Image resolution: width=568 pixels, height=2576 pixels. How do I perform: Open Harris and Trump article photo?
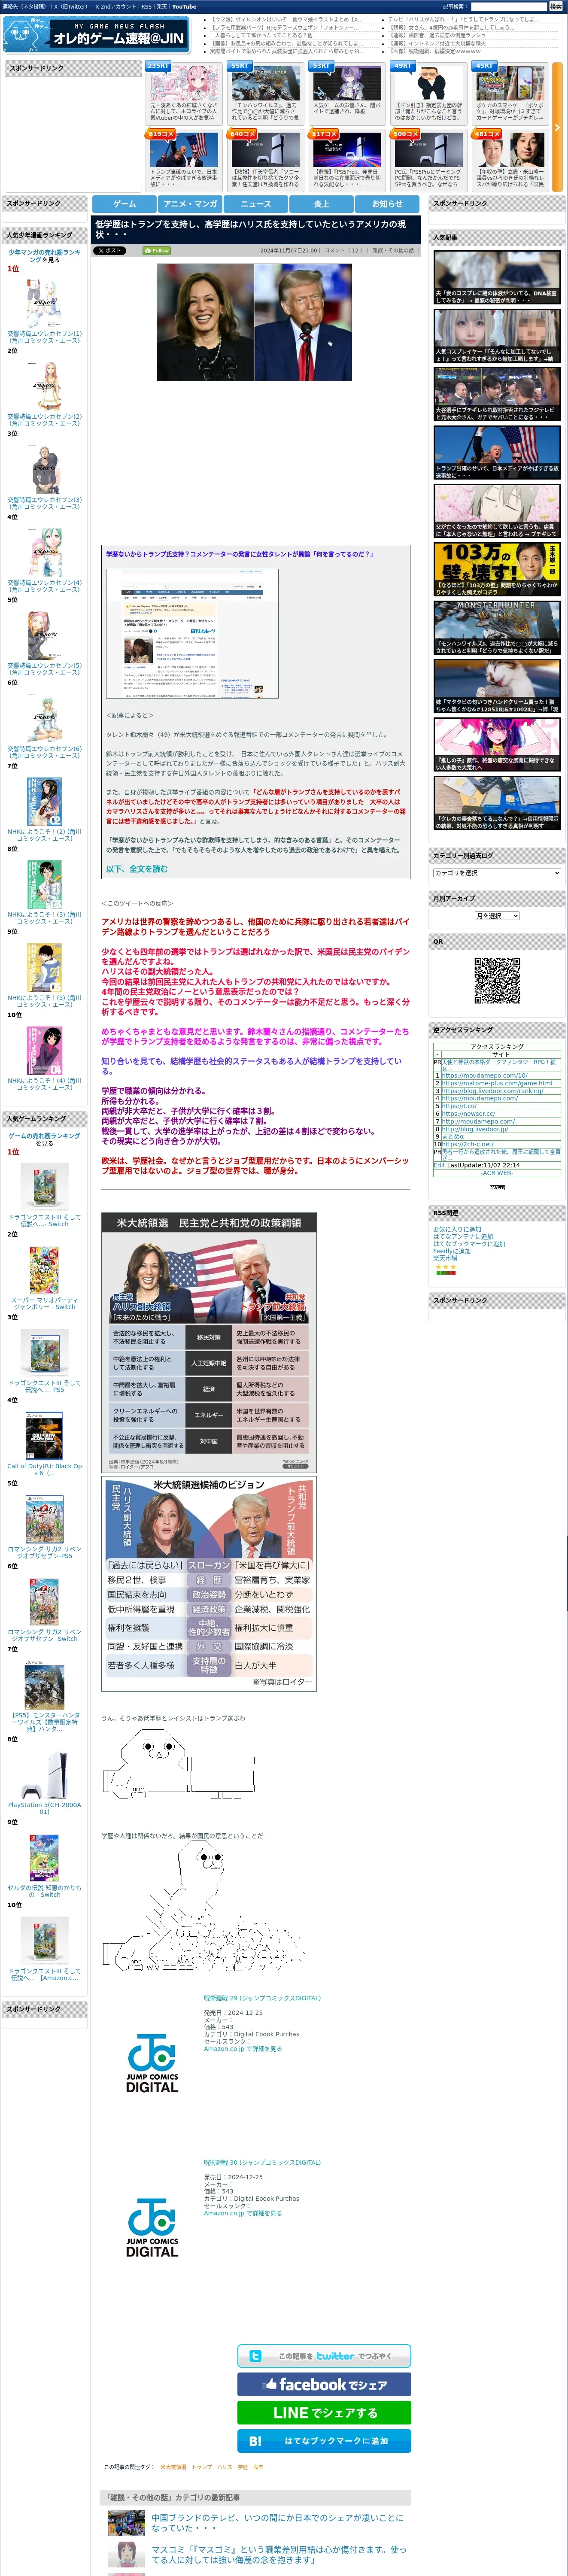(254, 322)
